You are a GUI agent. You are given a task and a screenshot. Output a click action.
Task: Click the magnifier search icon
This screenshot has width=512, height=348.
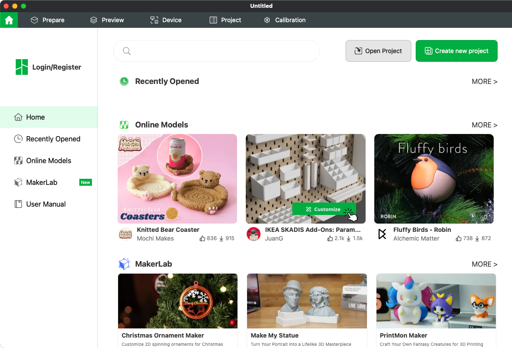point(127,51)
